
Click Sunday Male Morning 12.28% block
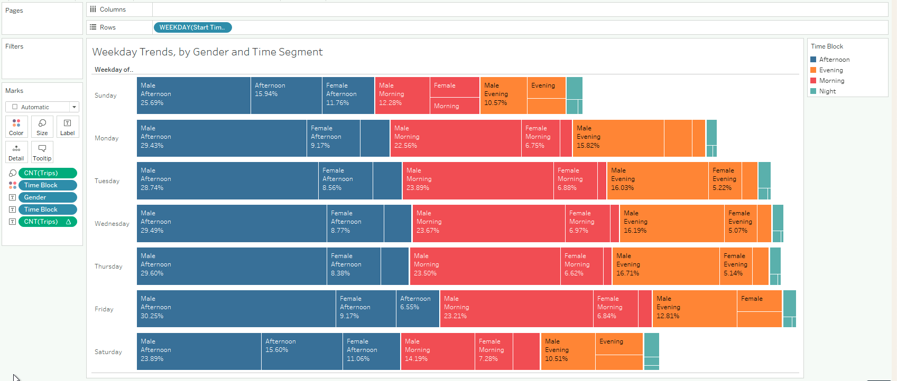[x=402, y=96]
